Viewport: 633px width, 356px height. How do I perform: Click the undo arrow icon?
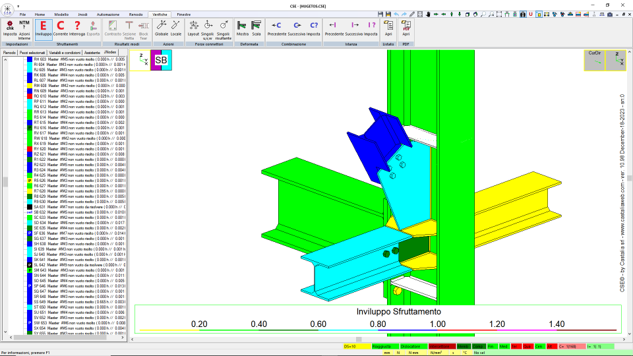(x=396, y=14)
